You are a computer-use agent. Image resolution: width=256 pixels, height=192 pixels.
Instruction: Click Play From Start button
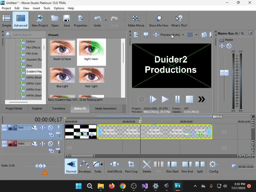click(x=153, y=99)
